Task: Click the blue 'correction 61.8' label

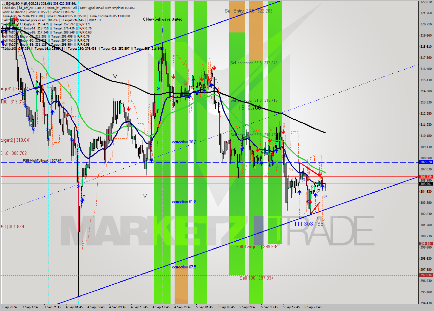Action: tap(184, 202)
